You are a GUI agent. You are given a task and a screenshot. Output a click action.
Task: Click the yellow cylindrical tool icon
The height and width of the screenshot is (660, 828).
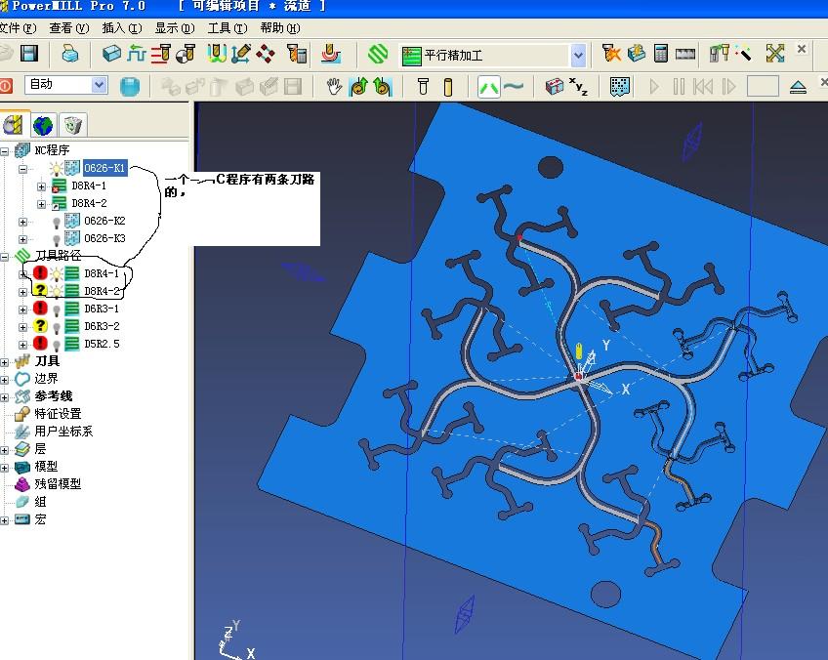448,87
